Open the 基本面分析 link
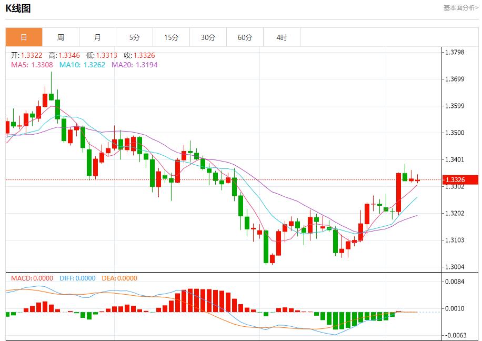Screen dimensions: 482x341 [460, 8]
